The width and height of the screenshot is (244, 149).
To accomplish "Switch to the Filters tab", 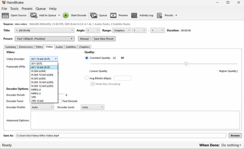I will click(x=39, y=47).
